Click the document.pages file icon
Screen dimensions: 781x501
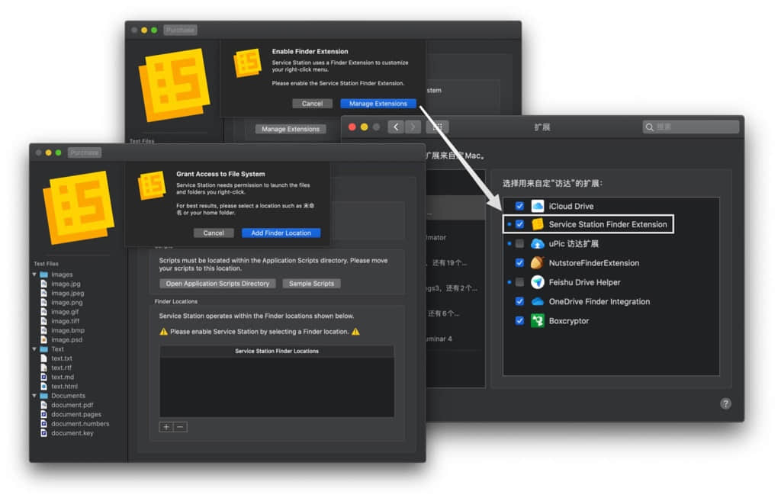pos(43,414)
